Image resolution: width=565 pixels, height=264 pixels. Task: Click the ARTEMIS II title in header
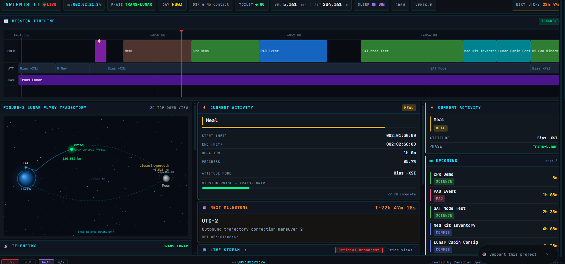[22, 5]
